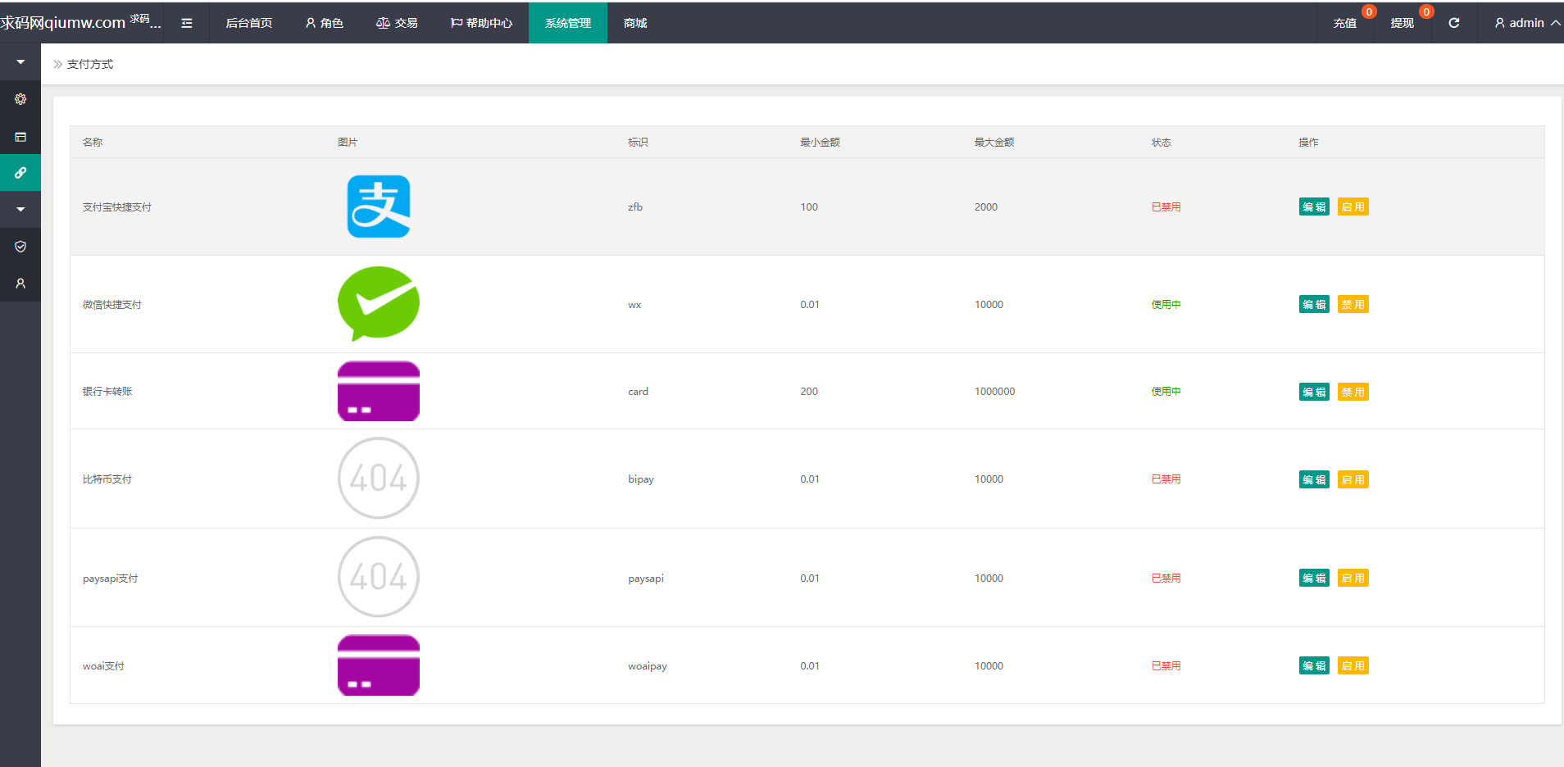Viewport: 1564px width, 767px height.
Task: Click the 已禁用 status in 支付宝快捷支付 row
Action: (x=1166, y=206)
